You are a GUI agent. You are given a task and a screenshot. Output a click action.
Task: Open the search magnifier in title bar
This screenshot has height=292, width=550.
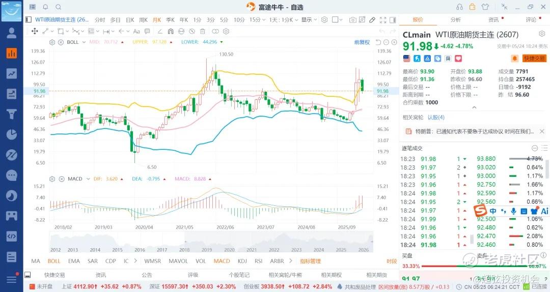[59, 7]
